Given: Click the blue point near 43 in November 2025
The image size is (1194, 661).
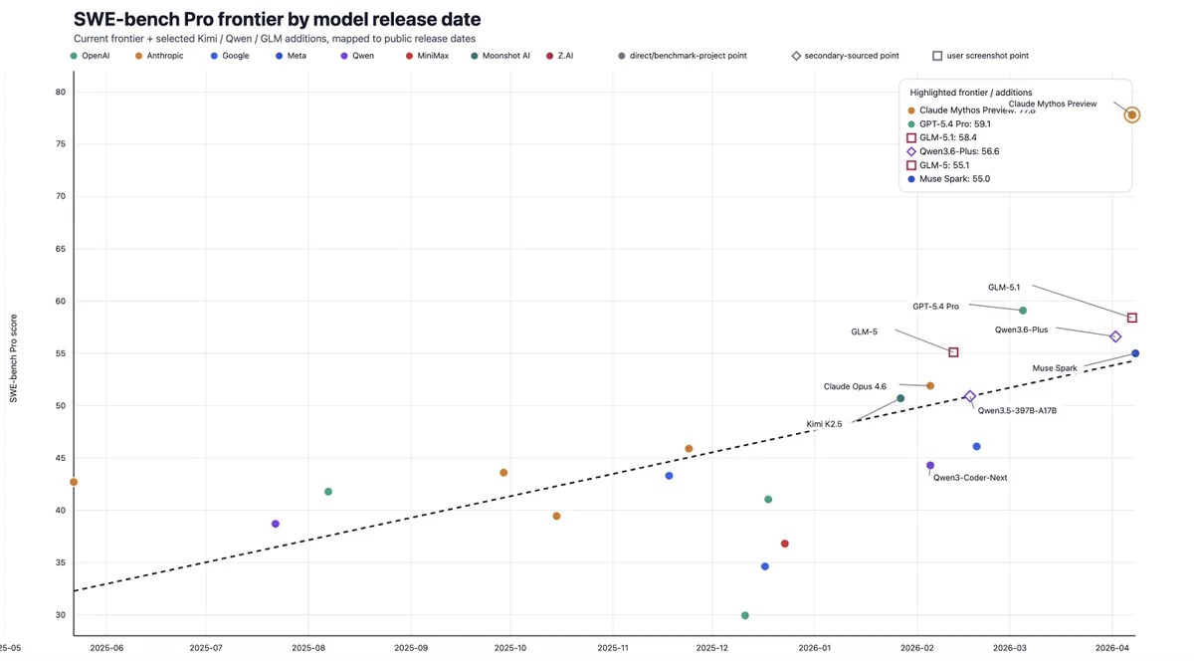Looking at the screenshot, I should click(x=669, y=476).
